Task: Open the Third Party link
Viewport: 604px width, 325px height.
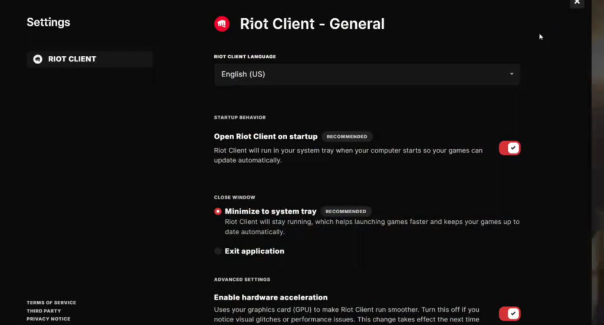Action: pyautogui.click(x=44, y=311)
